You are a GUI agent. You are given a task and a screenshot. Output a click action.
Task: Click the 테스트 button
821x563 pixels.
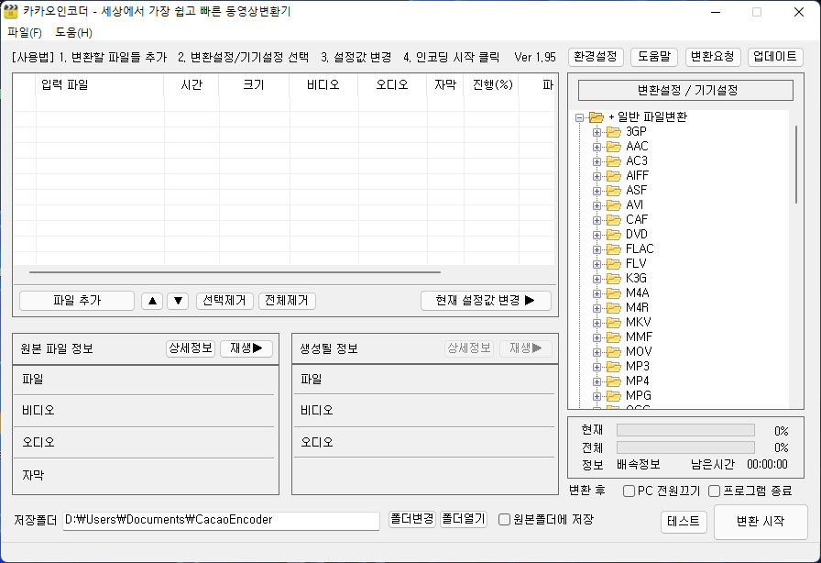684,522
